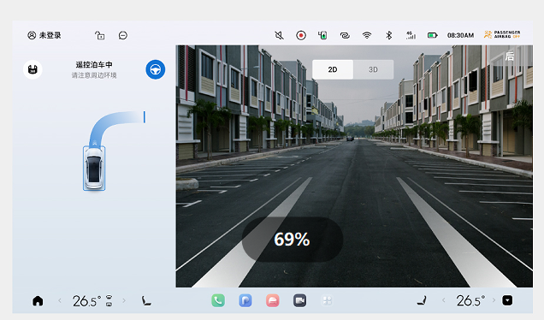Tap the 遥控泊车中 status title
Image resolution: width=544 pixels, height=320 pixels.
94,64
